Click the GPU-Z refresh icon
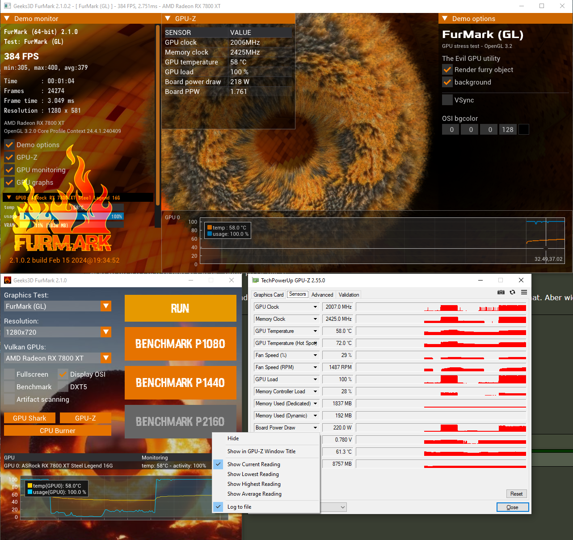Screen dimensions: 573x540 tap(512, 292)
